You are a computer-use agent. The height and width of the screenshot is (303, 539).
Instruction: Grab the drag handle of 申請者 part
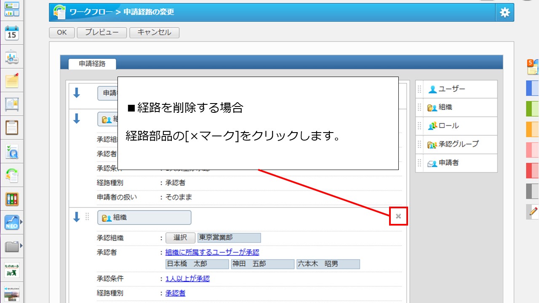(x=419, y=163)
